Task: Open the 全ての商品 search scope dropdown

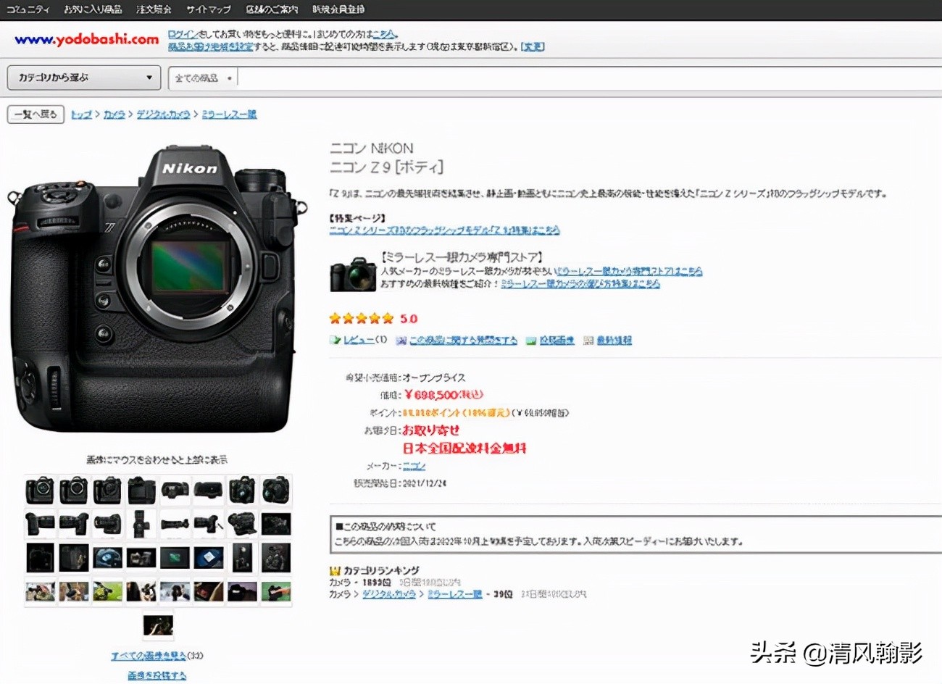Action: coord(203,78)
